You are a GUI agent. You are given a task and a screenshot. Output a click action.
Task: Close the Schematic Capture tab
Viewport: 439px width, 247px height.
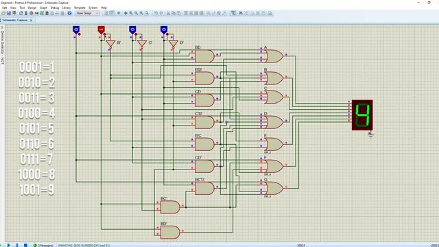tap(31, 20)
